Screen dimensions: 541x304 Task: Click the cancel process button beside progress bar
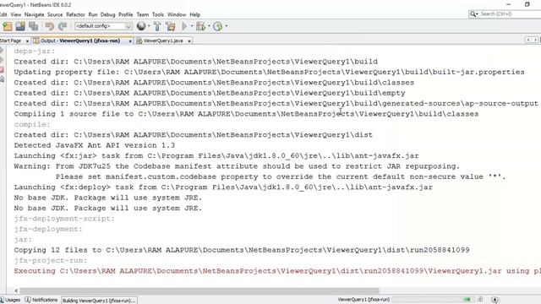pos(479,300)
